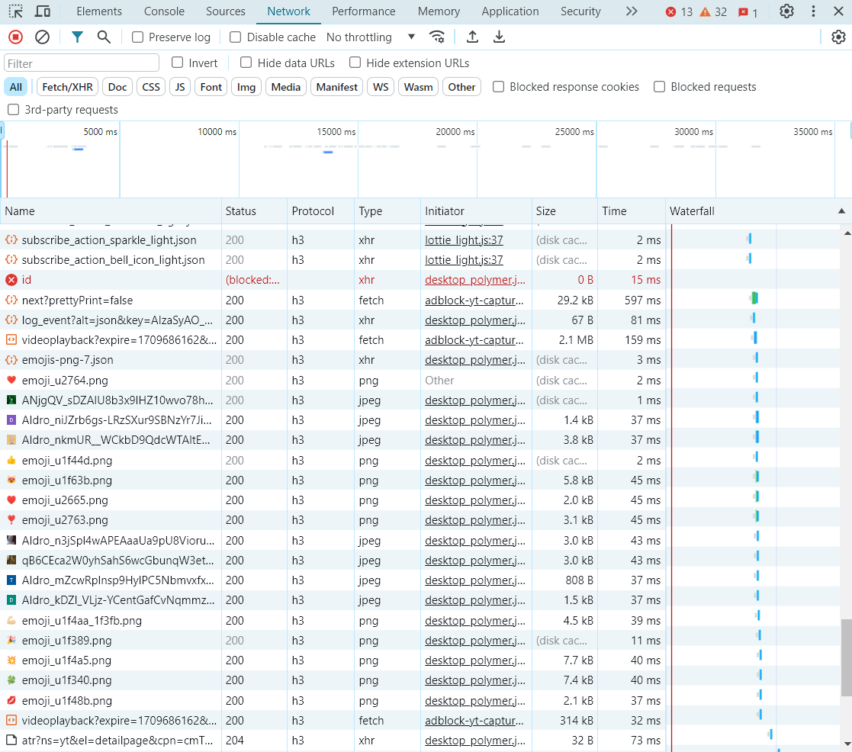Toggle device toolbar icon
This screenshot has height=752, width=852.
pyautogui.click(x=43, y=11)
